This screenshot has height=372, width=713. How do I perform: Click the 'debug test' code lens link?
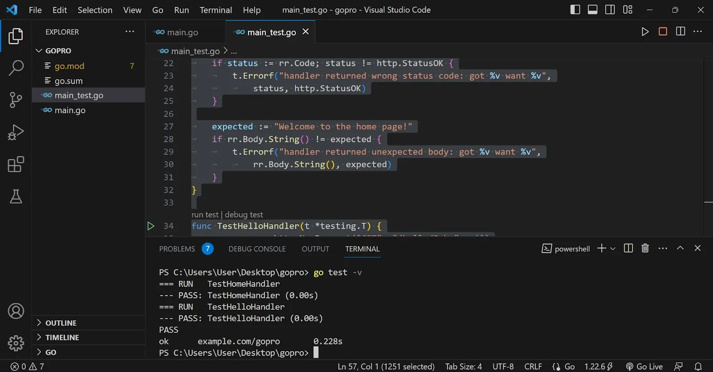click(244, 214)
